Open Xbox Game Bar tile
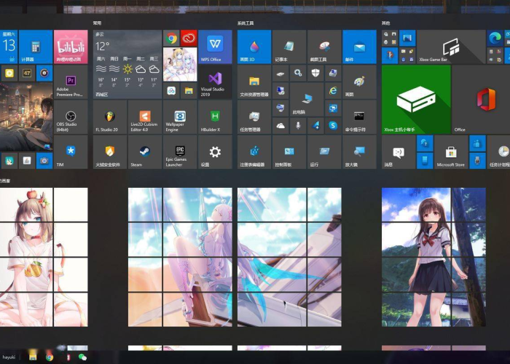The width and height of the screenshot is (510, 364). (x=451, y=47)
